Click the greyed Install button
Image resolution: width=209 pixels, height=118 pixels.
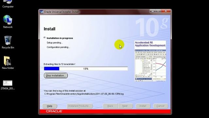tap(143, 106)
